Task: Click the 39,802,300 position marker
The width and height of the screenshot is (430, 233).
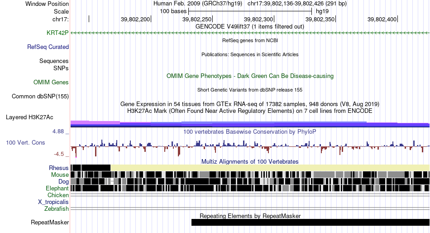Action: [x=258, y=19]
